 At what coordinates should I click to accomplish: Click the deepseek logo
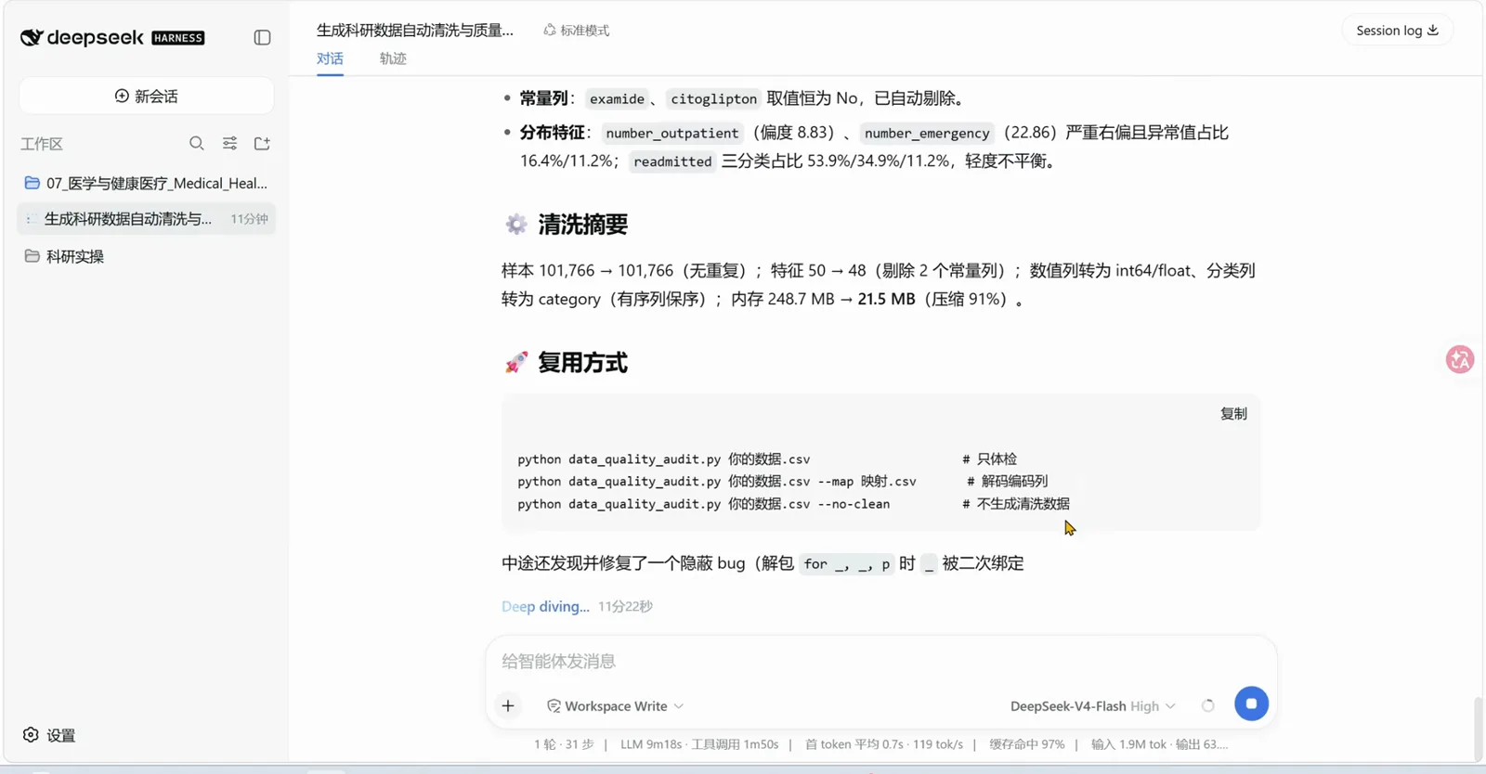coord(112,37)
